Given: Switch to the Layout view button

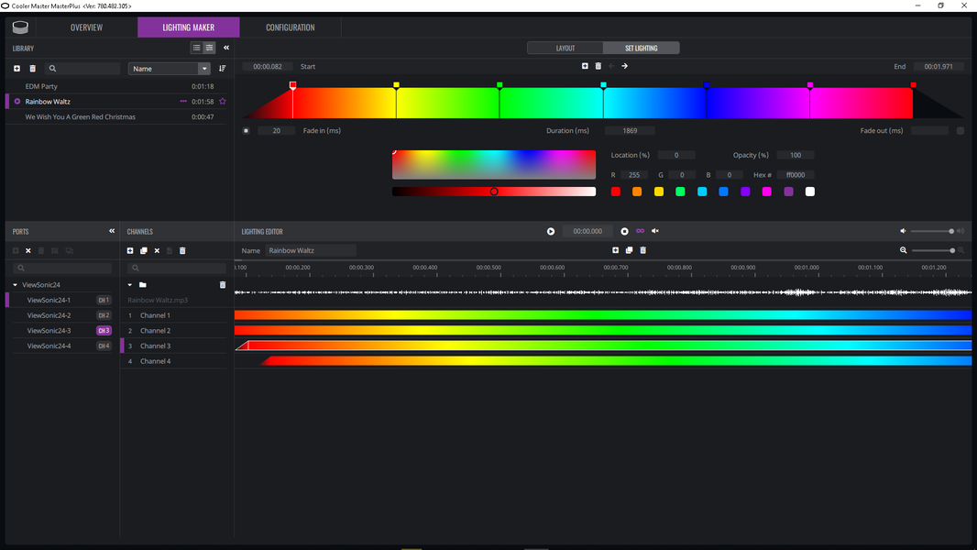Looking at the screenshot, I should (565, 48).
